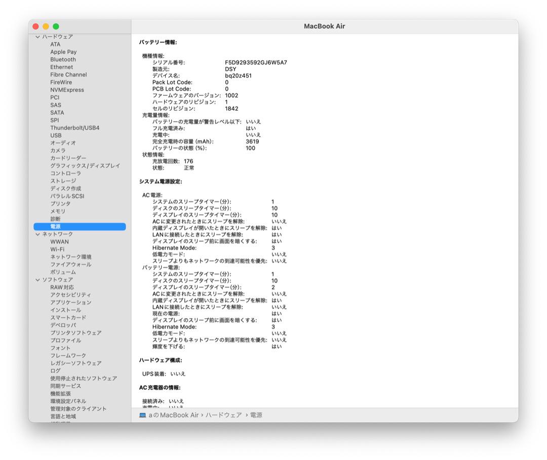Open the Bluetooth hardware entry

63,60
